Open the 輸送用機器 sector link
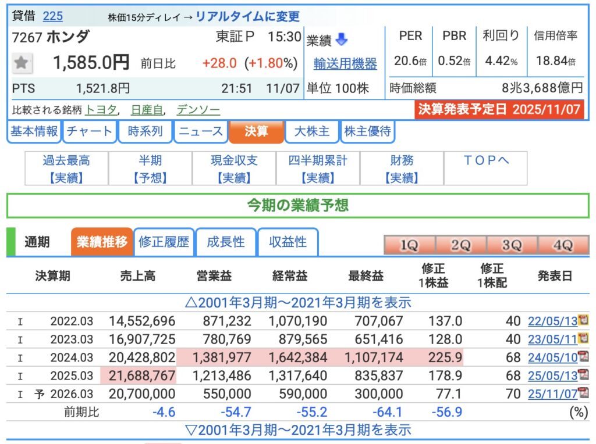The height and width of the screenshot is (444, 596). tap(345, 63)
